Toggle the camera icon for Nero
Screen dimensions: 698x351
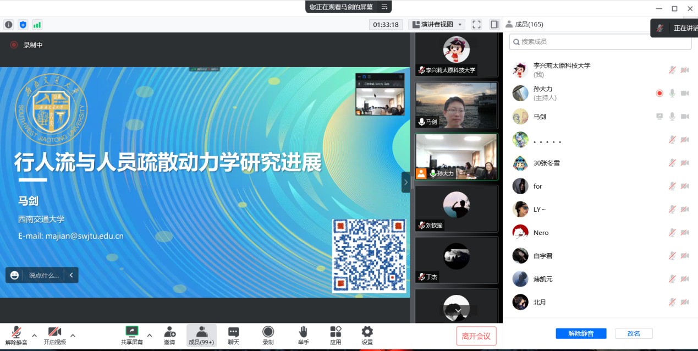pos(685,232)
